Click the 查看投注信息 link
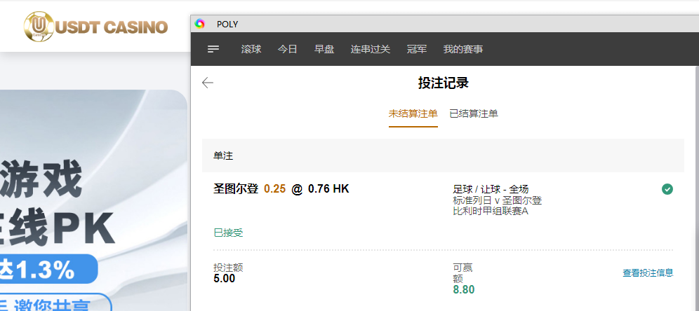Image resolution: width=699 pixels, height=311 pixels. (x=648, y=273)
